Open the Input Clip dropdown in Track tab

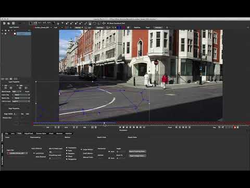coord(17,153)
